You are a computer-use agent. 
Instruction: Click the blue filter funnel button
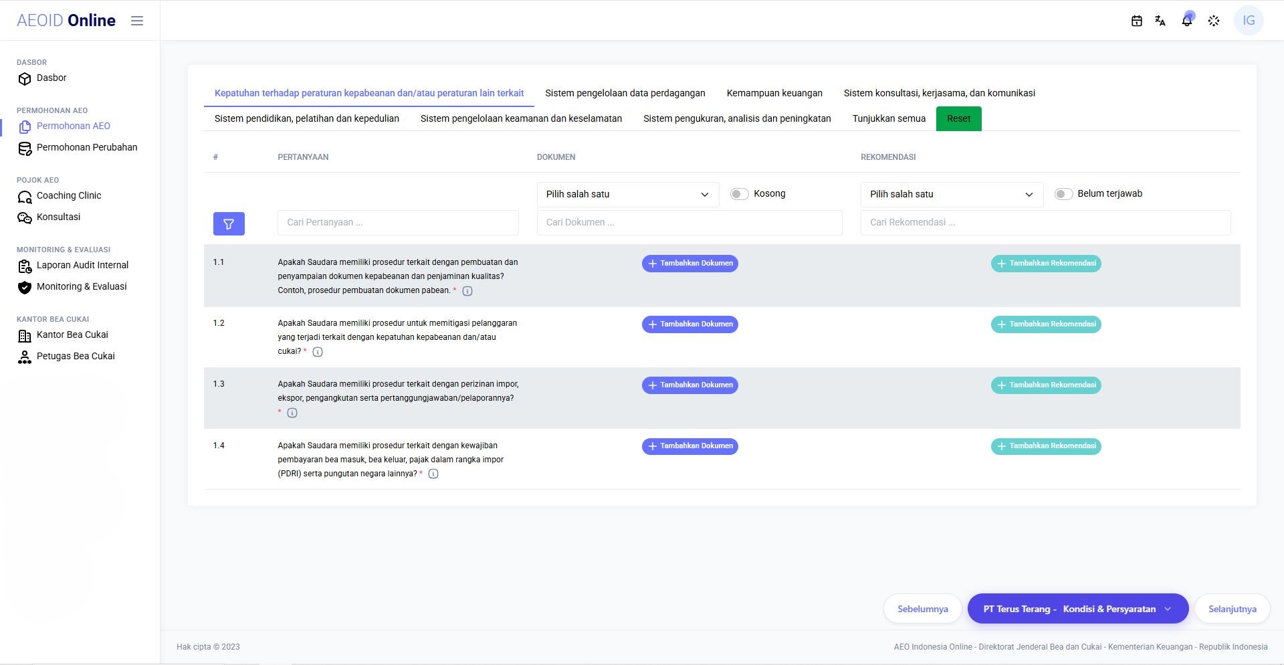229,224
